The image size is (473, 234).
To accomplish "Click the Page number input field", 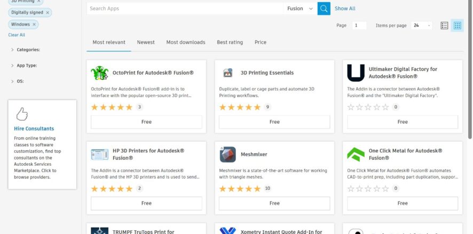I will (359, 26).
